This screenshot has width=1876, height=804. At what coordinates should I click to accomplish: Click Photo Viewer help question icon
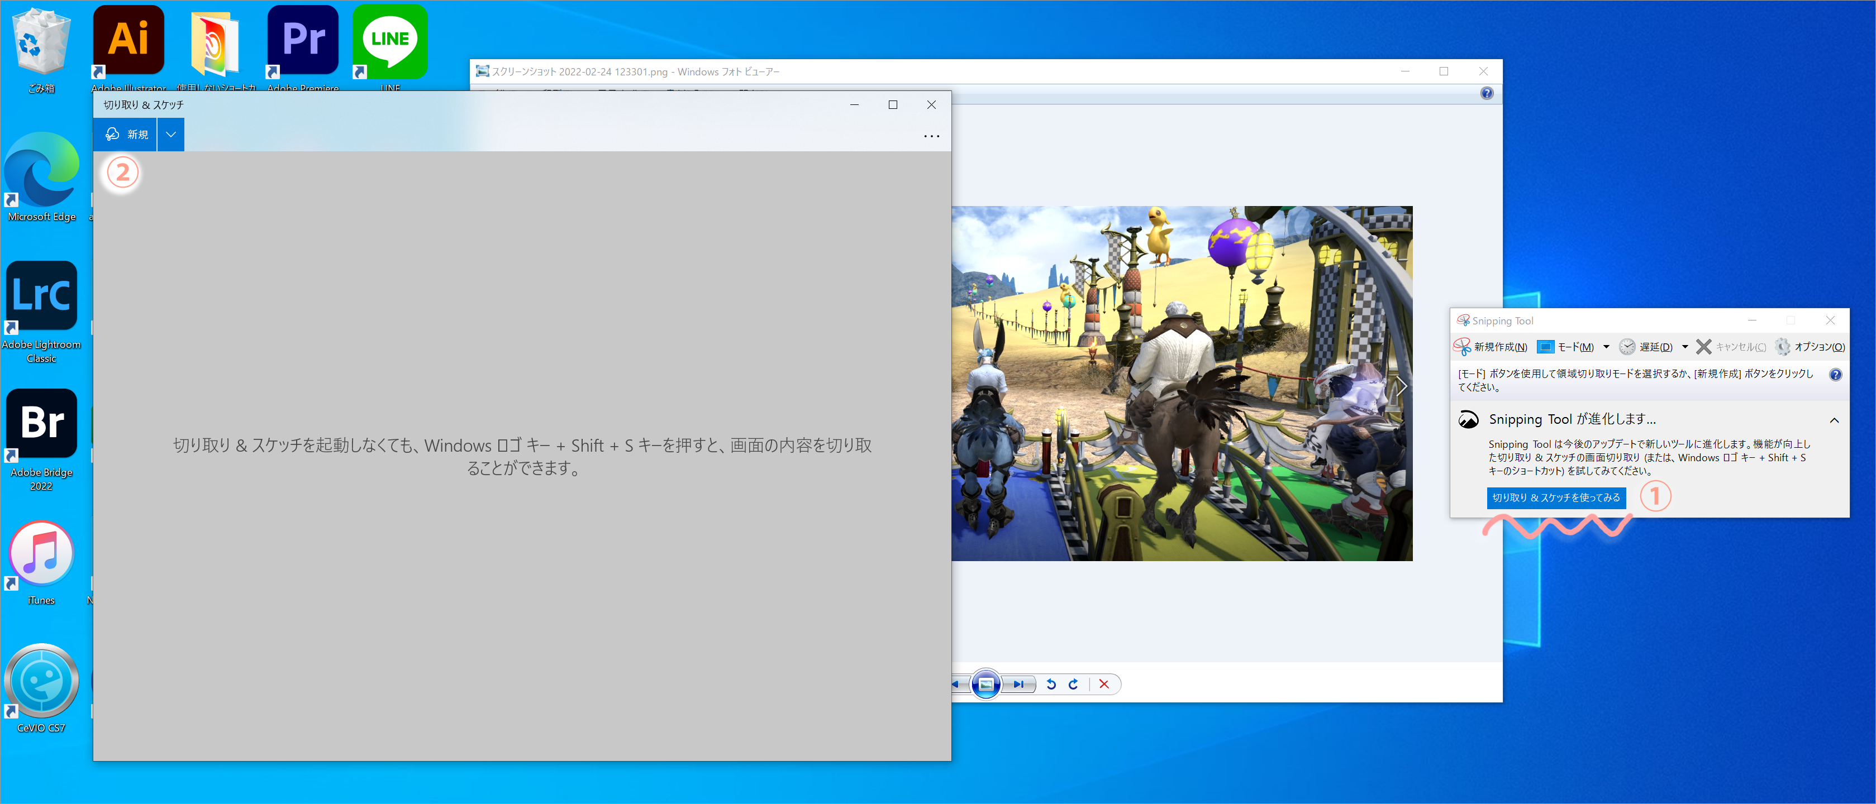(1487, 93)
